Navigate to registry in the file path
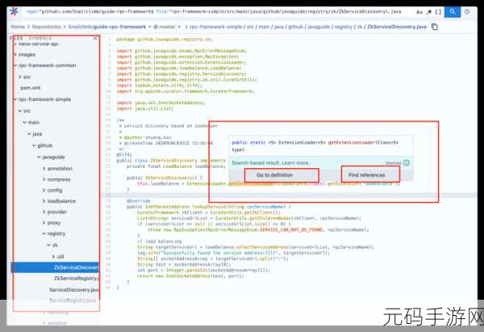Screen dimensions: 484x332 344,27
